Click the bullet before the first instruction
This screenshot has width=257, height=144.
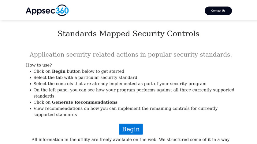pos(30,72)
